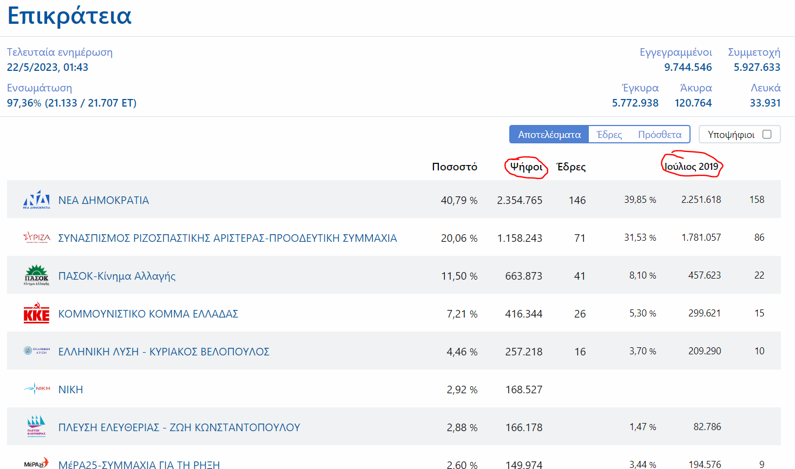Image resolution: width=795 pixels, height=469 pixels.
Task: Click the Ποσοστό column header
Action: (454, 167)
